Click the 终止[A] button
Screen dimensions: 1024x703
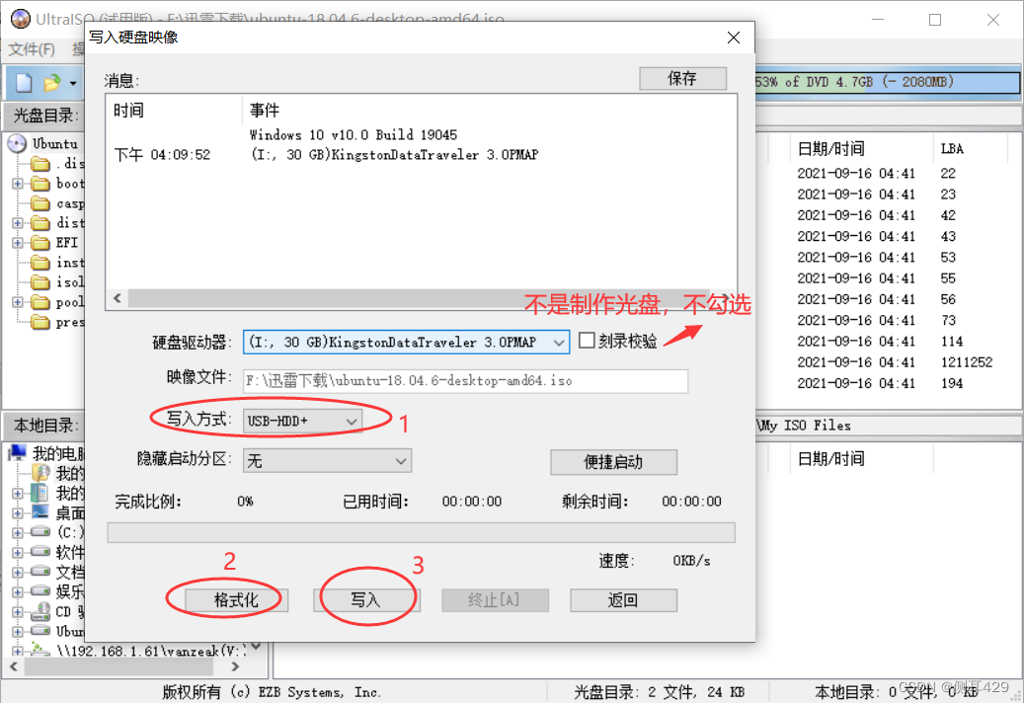tap(495, 600)
